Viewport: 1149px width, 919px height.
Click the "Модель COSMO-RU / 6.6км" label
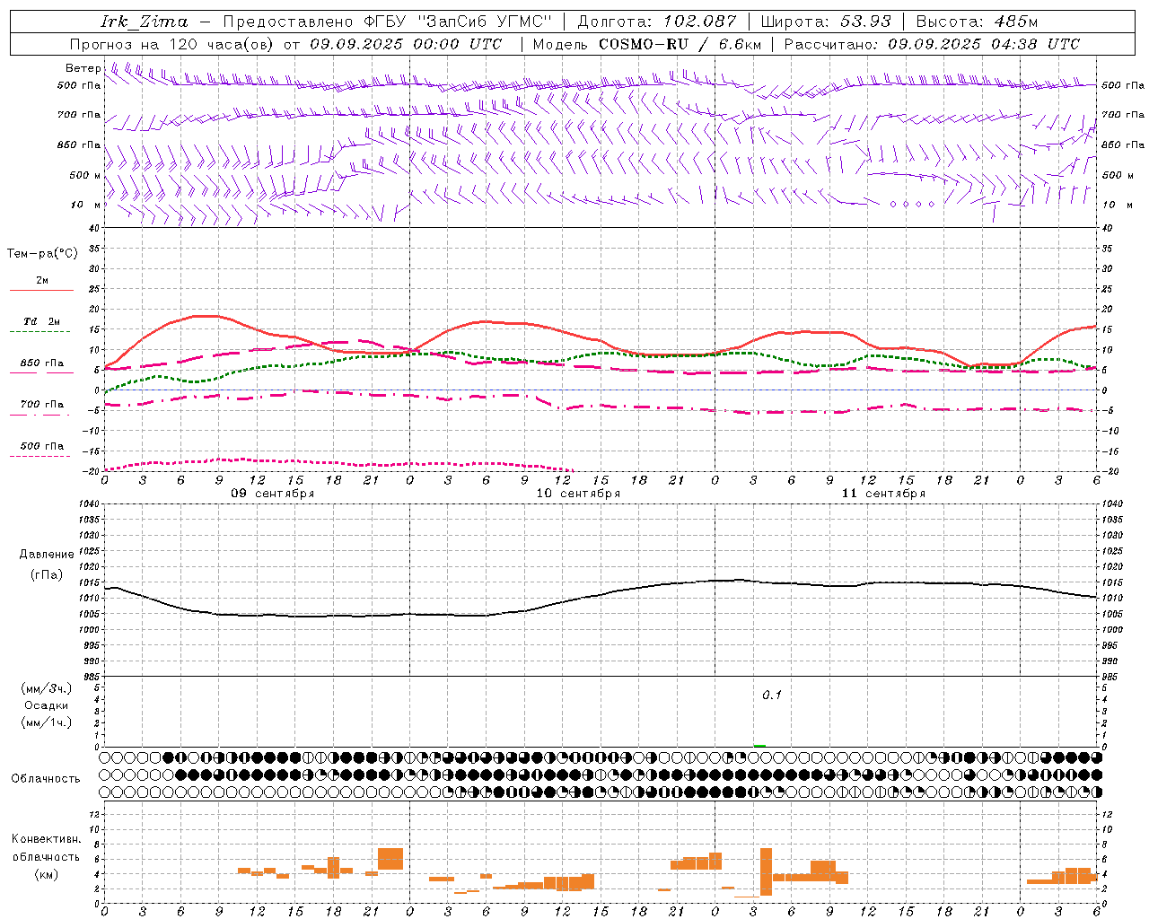point(646,44)
